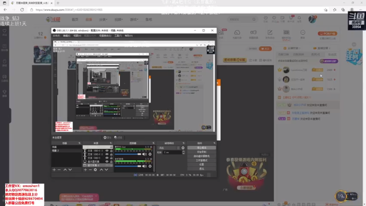
Task: Click the 设置 settings button in OBS controls
Action: click(202, 164)
